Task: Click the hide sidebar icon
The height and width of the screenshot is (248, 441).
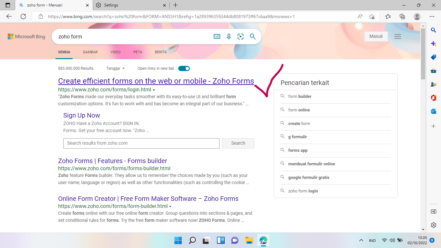Action: tap(434, 212)
